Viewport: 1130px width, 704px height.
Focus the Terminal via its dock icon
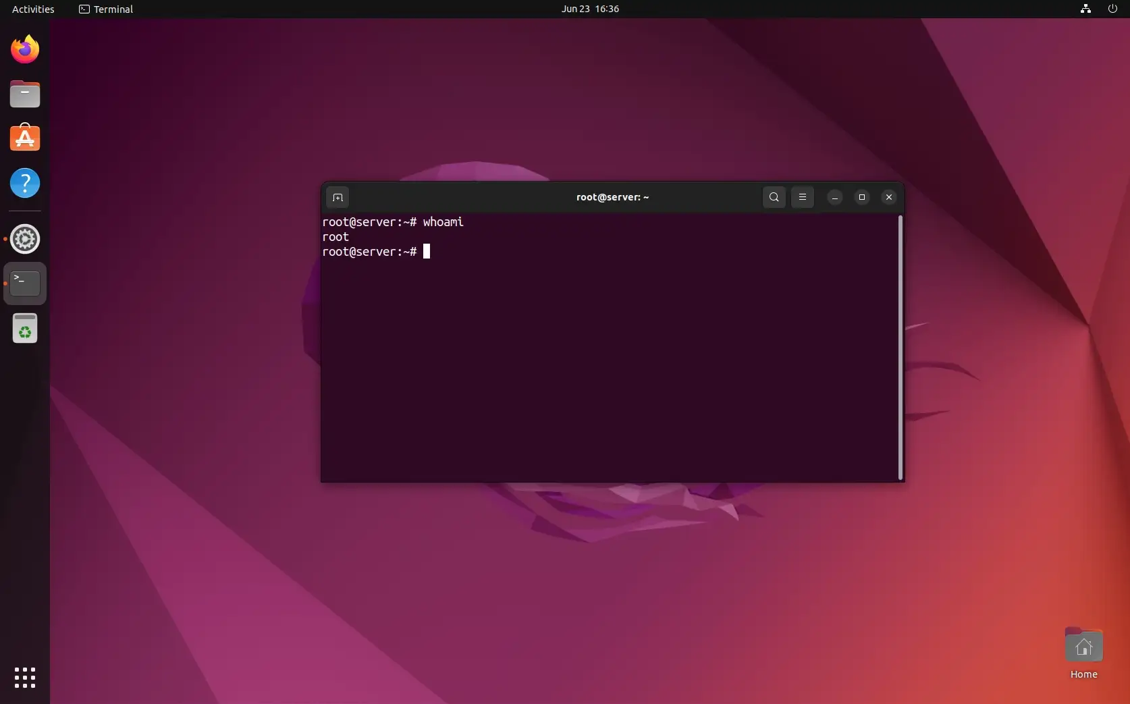(24, 283)
